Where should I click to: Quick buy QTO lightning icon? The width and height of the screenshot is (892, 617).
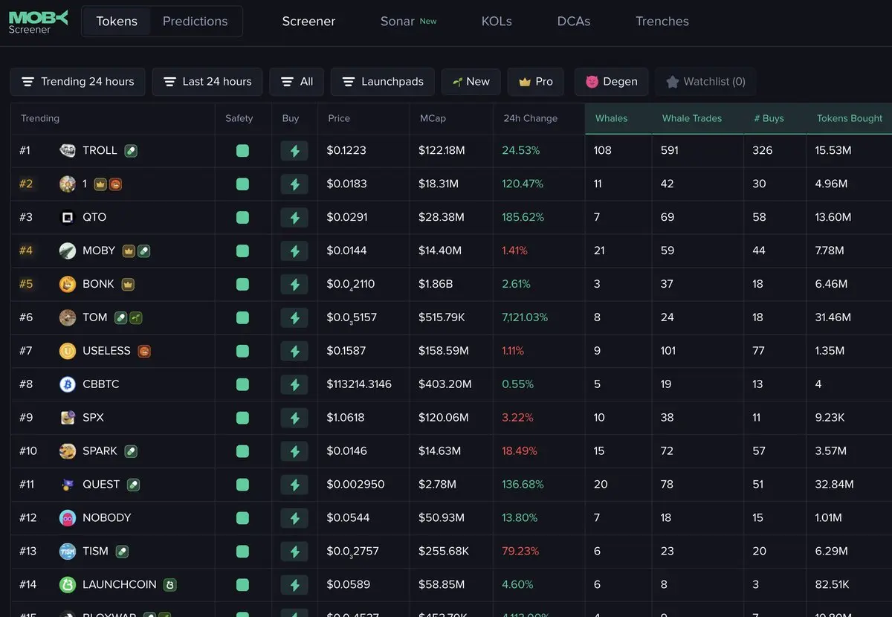pyautogui.click(x=294, y=218)
